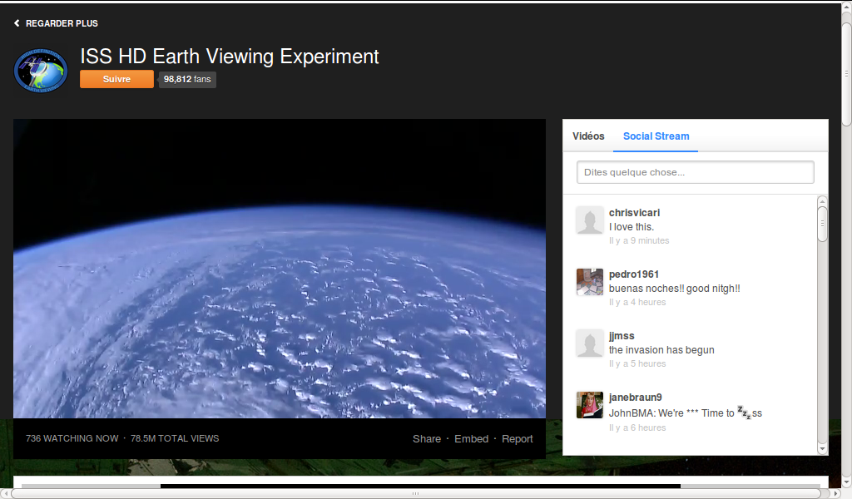Switch to the Vidéos tab

click(588, 136)
